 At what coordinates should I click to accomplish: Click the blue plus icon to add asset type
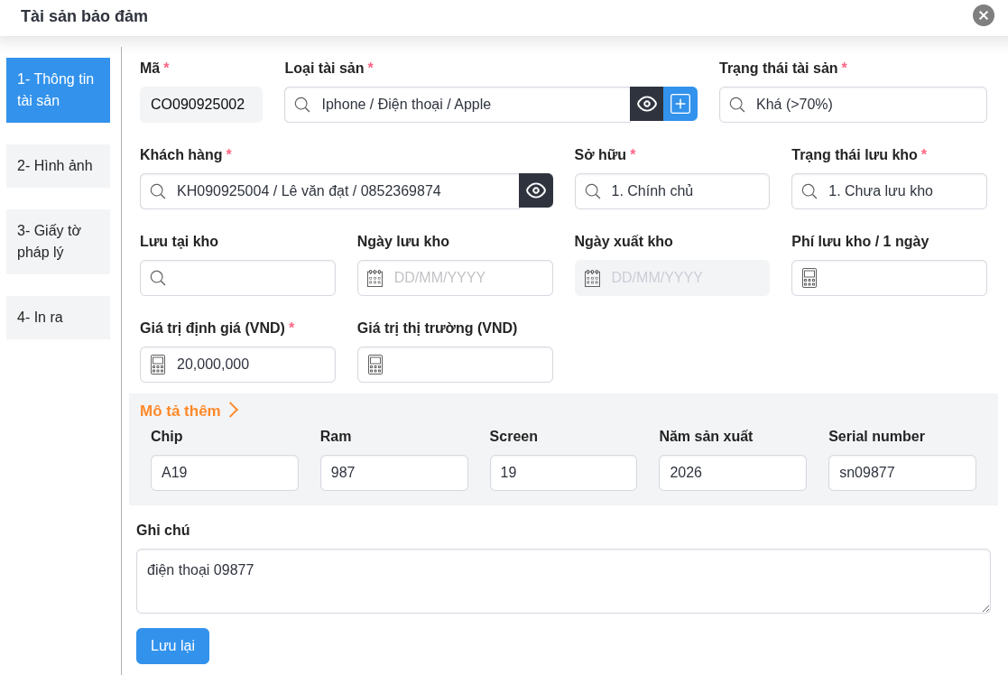(680, 104)
